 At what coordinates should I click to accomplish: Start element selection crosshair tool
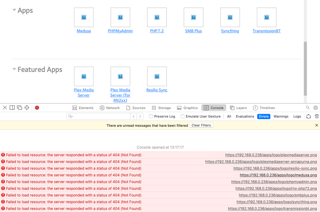[x=27, y=108]
